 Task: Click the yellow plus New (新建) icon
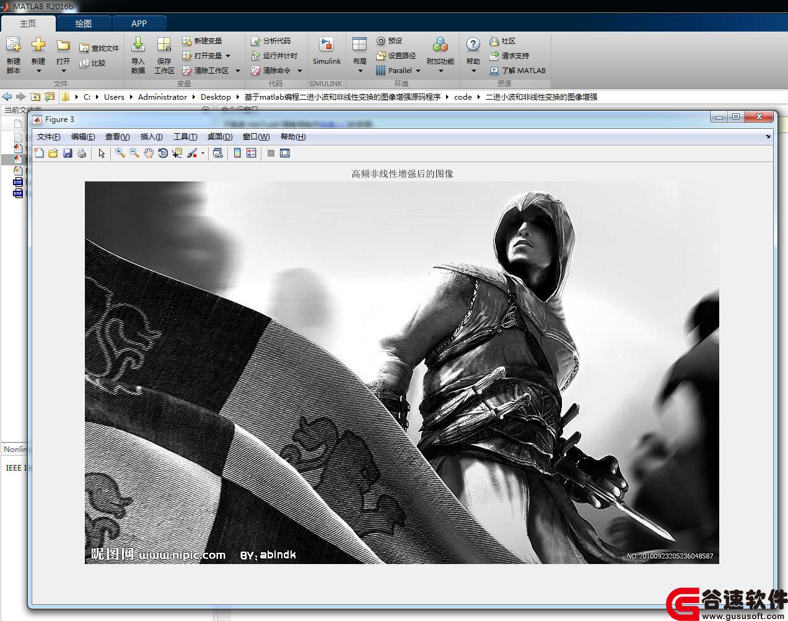(38, 45)
